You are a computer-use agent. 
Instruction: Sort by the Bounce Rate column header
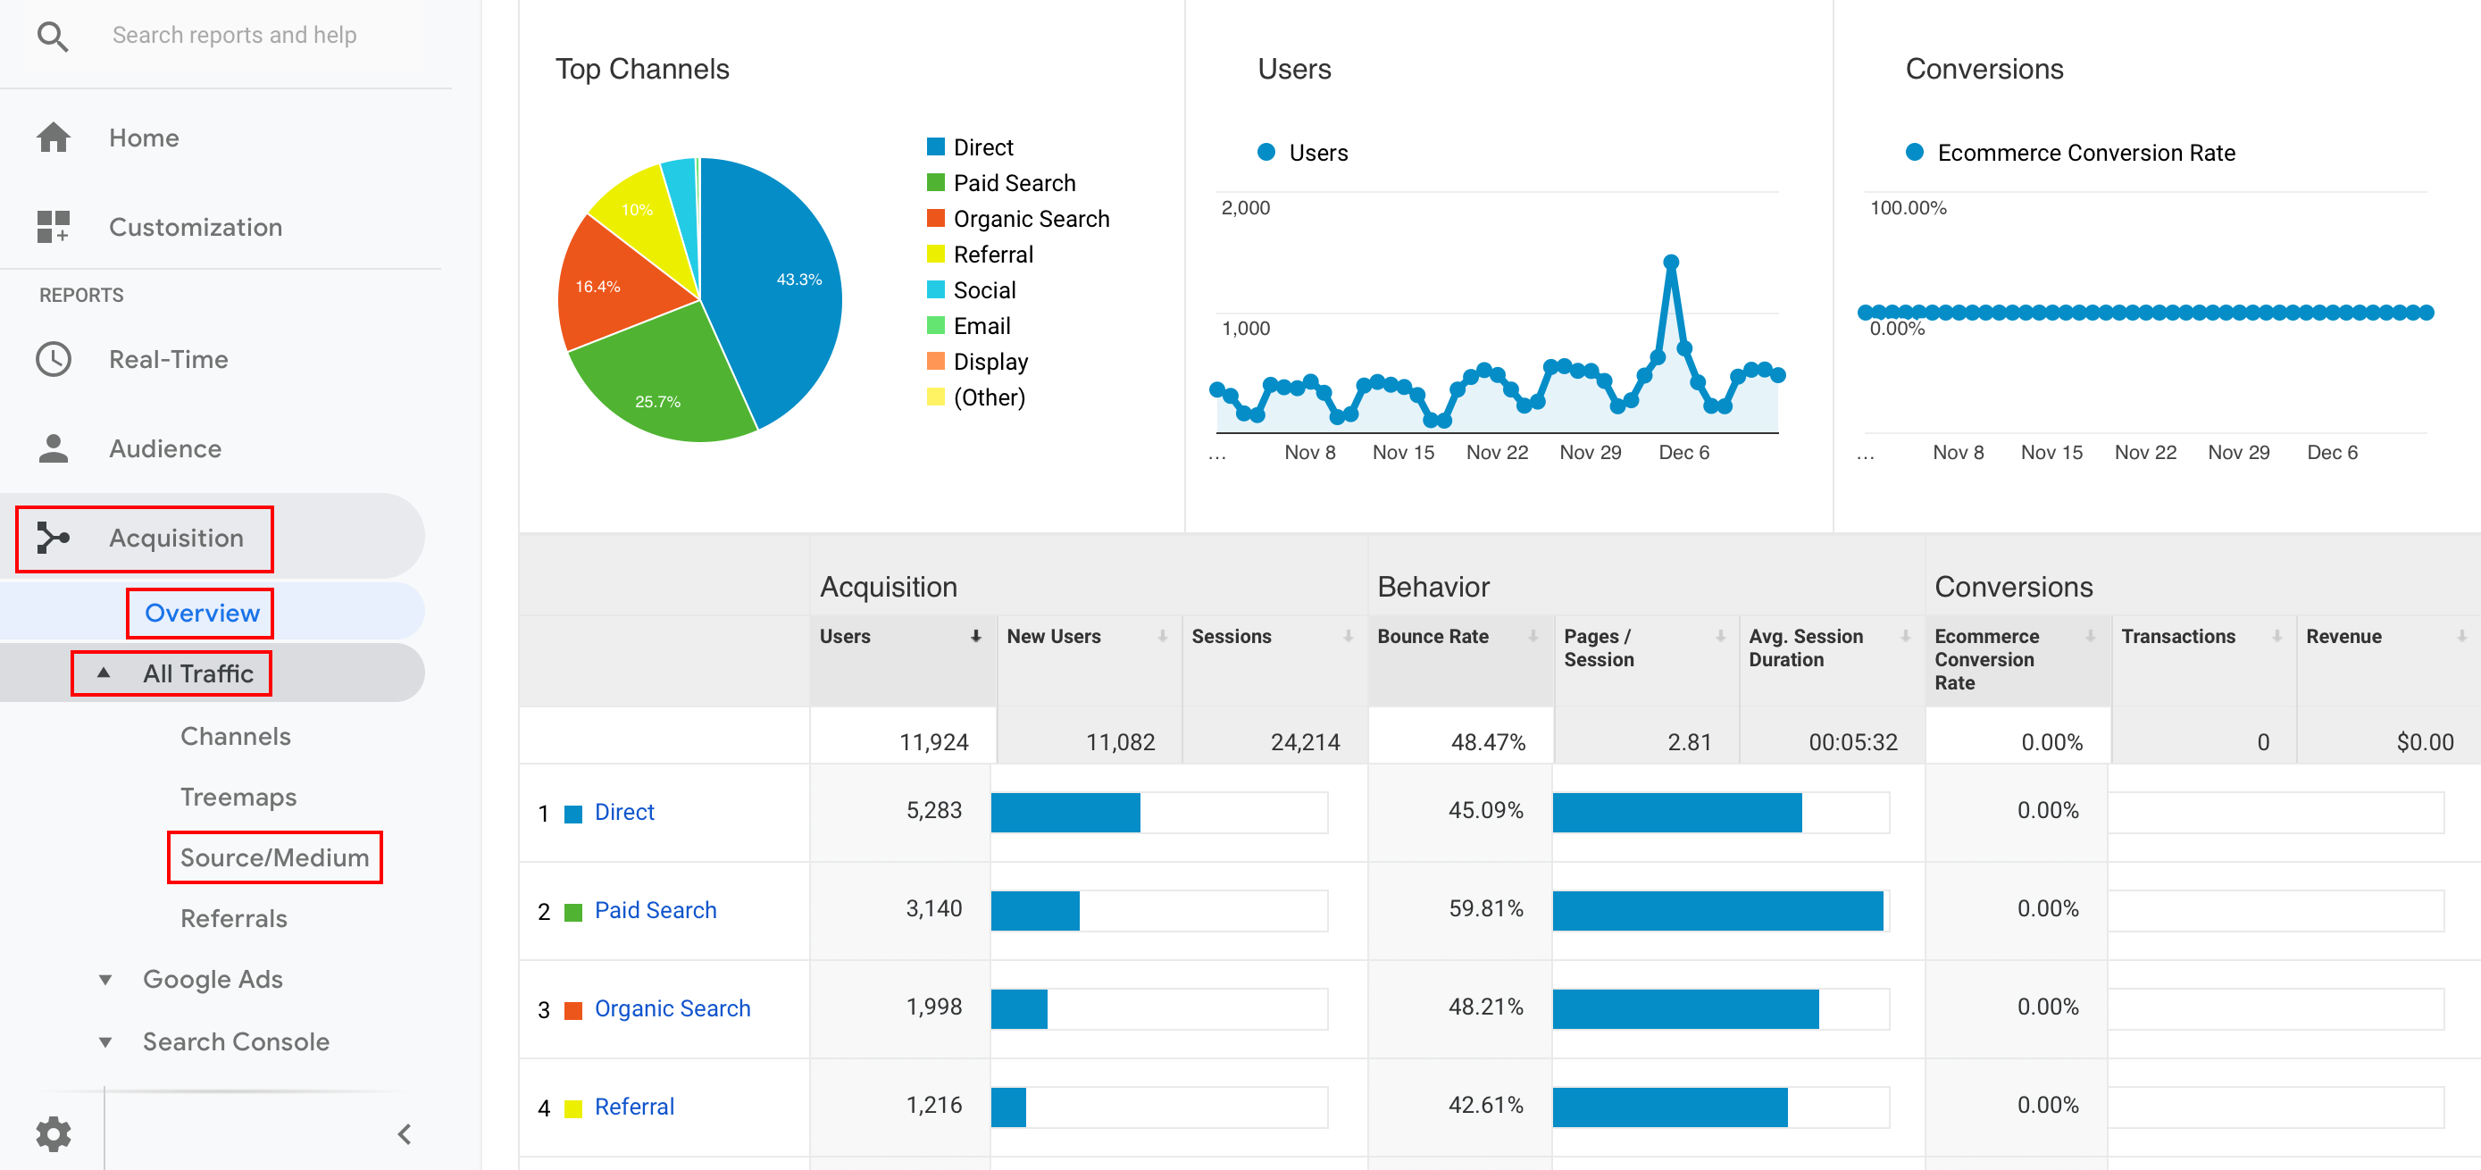[1433, 637]
